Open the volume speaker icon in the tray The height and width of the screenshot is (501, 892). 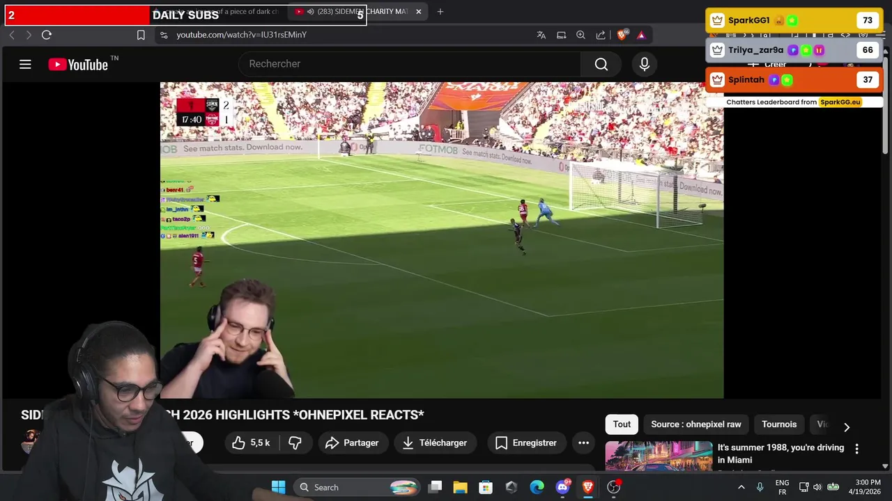817,487
